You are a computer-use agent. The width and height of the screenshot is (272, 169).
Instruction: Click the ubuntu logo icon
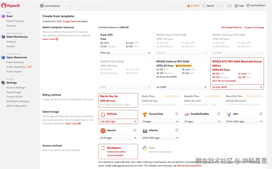103,131
